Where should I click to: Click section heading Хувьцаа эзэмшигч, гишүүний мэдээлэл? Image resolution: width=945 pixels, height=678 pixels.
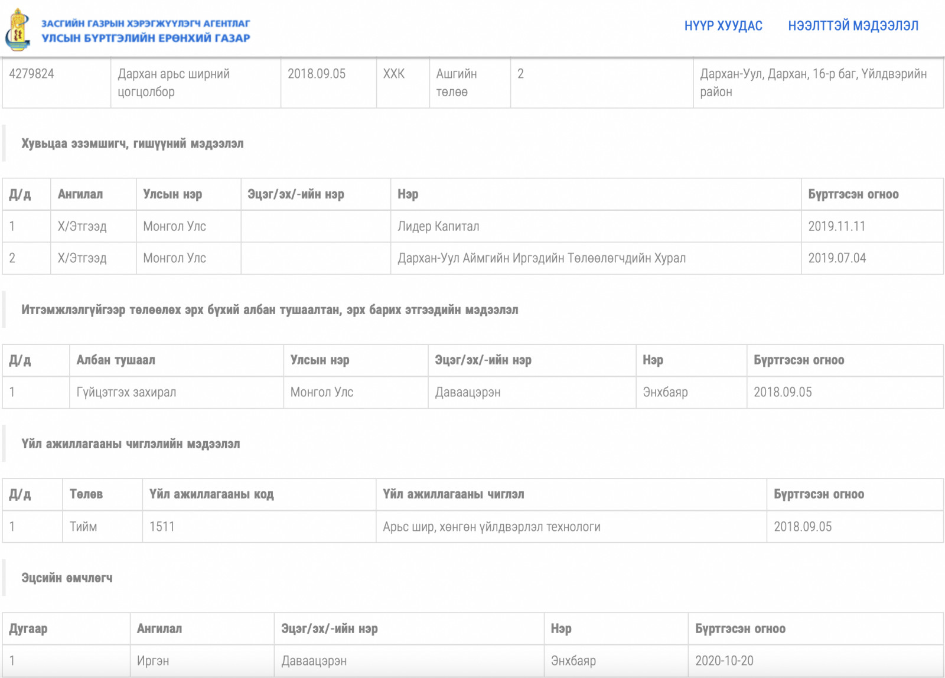(x=132, y=144)
